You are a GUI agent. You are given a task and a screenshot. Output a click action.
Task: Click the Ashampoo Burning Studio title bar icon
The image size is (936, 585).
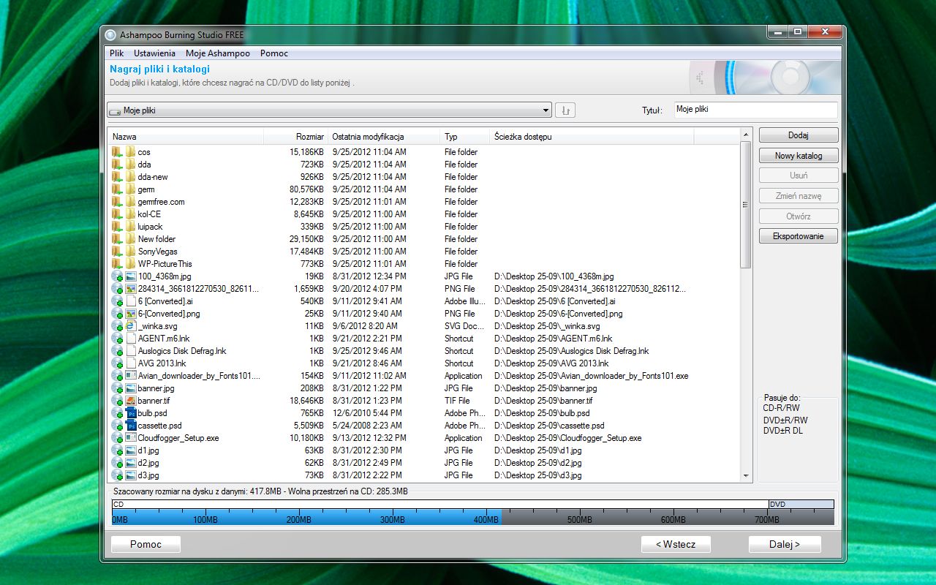110,34
